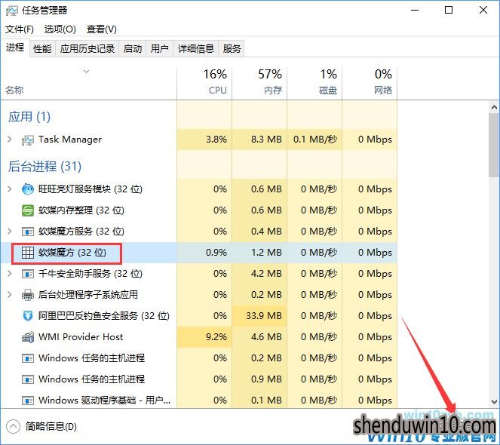The width and height of the screenshot is (500, 445).
Task: Click the 0.1 MB/秒 disk value
Action: [315, 140]
